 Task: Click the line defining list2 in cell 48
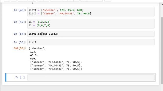(x=60, y=13)
